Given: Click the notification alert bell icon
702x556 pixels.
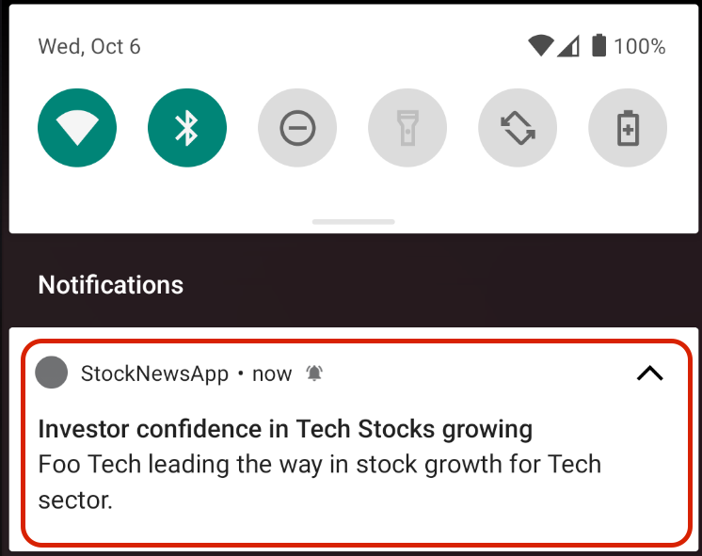Looking at the screenshot, I should pyautogui.click(x=314, y=373).
